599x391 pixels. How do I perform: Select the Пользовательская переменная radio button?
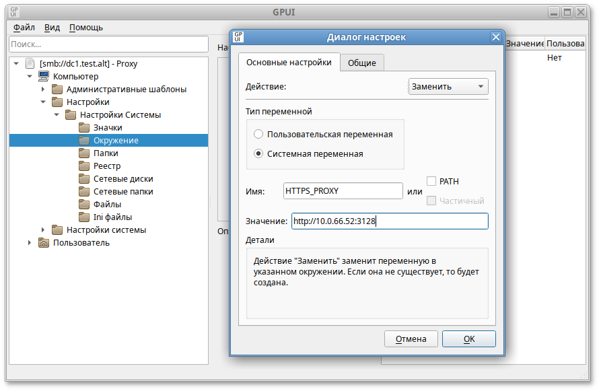[x=258, y=134]
